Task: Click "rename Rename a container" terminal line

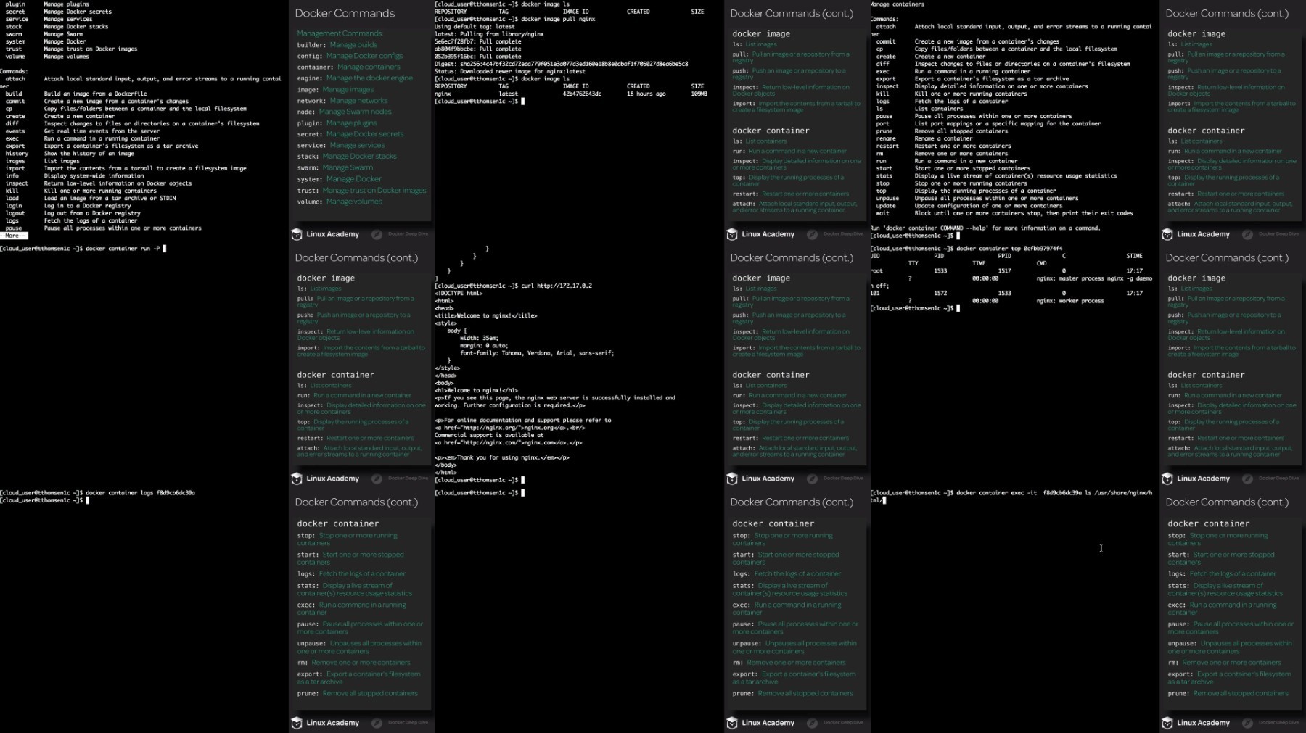Action: (924, 138)
